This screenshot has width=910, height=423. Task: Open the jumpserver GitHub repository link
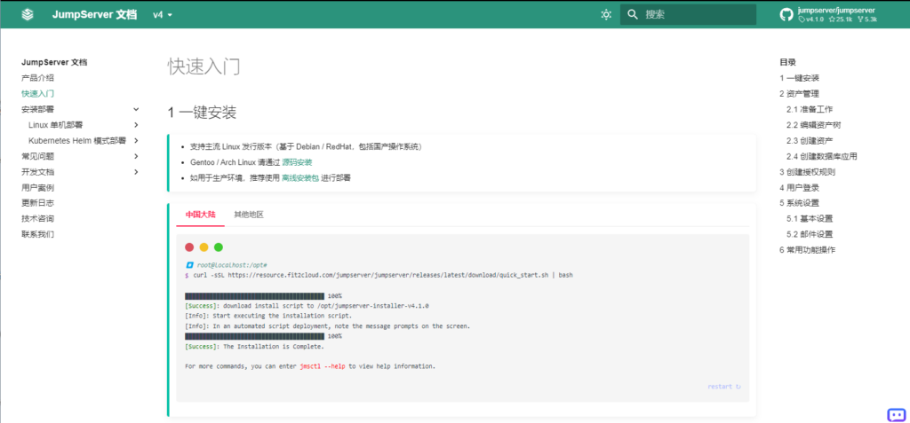pos(830,15)
